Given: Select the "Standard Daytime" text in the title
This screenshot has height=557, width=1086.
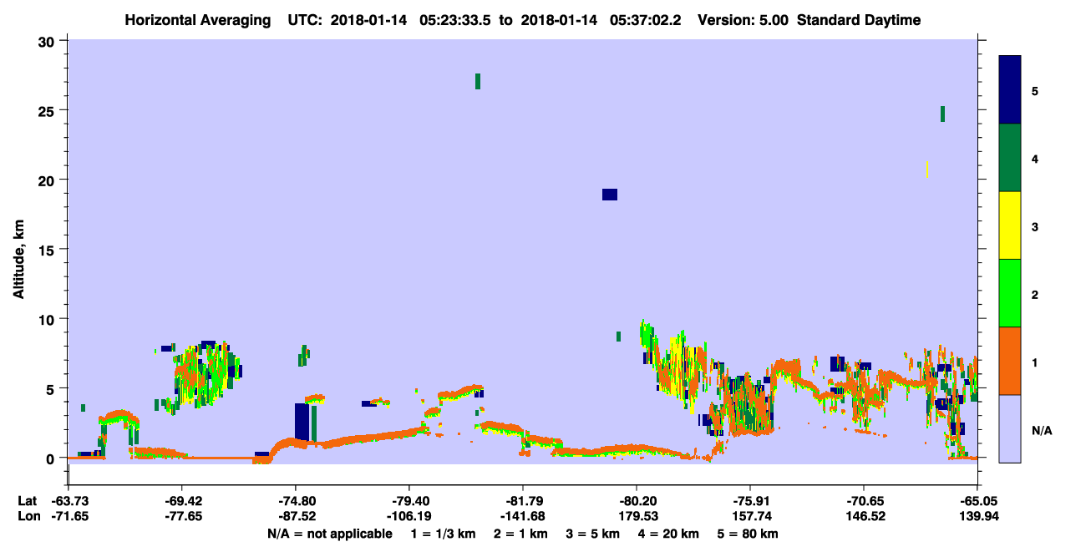Looking at the screenshot, I should coord(859,20).
